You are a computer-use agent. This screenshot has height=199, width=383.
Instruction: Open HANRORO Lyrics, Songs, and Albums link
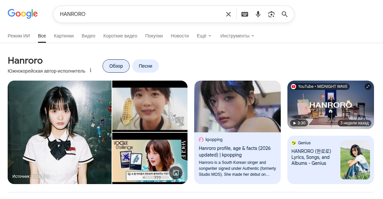click(x=311, y=157)
